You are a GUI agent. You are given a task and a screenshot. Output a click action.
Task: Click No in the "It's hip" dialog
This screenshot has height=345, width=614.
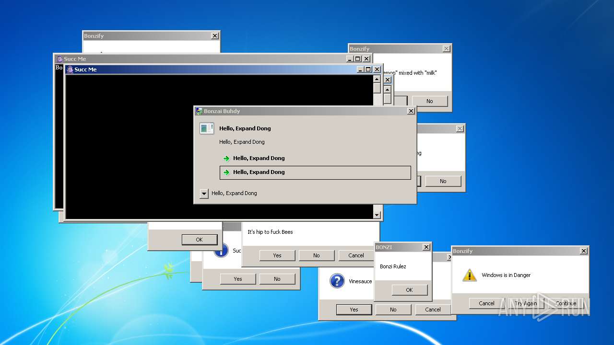point(317,255)
